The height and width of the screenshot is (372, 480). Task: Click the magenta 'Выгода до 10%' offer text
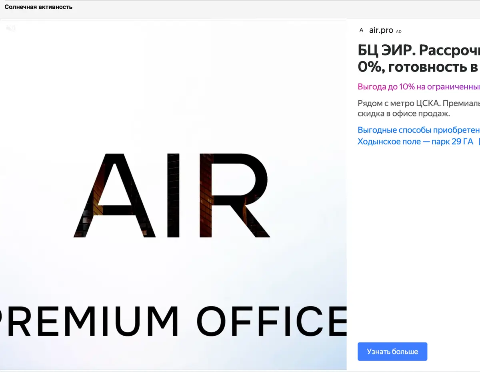click(418, 87)
